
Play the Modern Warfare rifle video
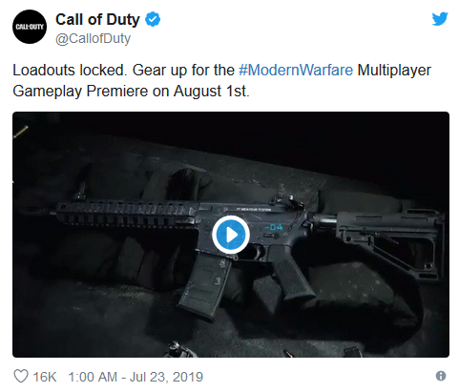click(x=231, y=235)
